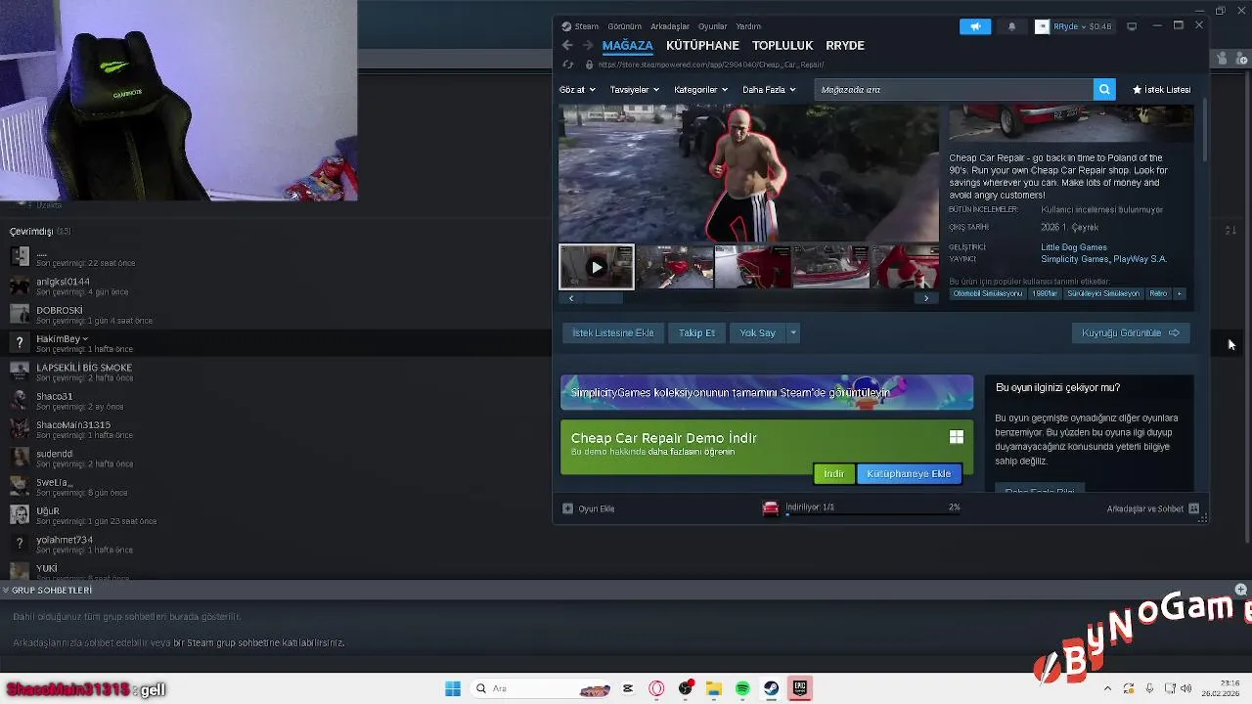Open the Görünüm menu
This screenshot has height=704, width=1252.
624,26
